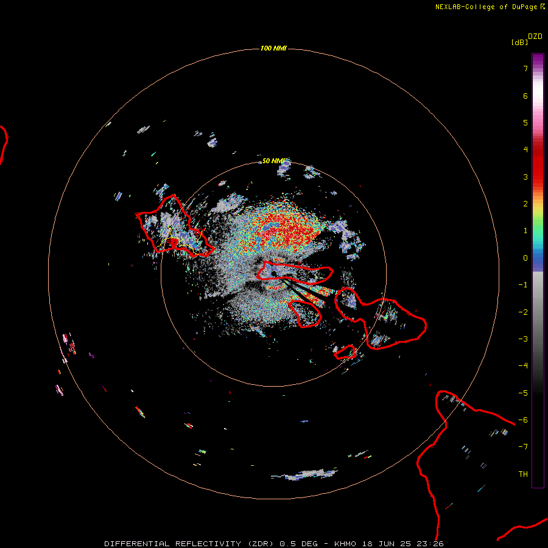Click the -7 value on color scale
The image size is (548, 548).
pyautogui.click(x=523, y=447)
